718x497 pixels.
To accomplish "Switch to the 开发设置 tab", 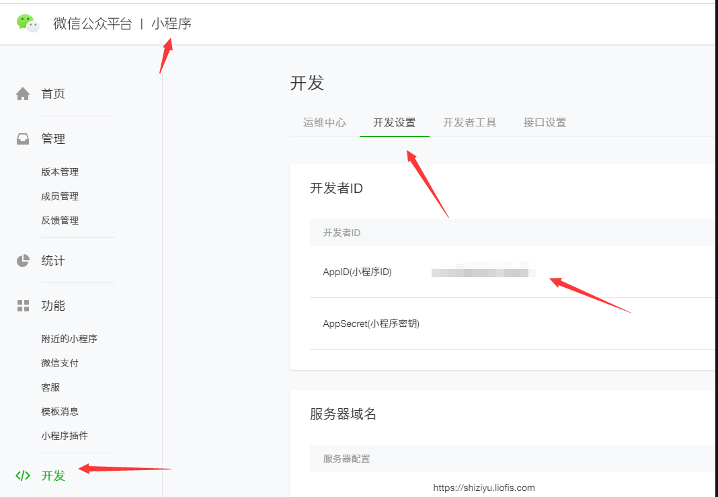I will (394, 123).
